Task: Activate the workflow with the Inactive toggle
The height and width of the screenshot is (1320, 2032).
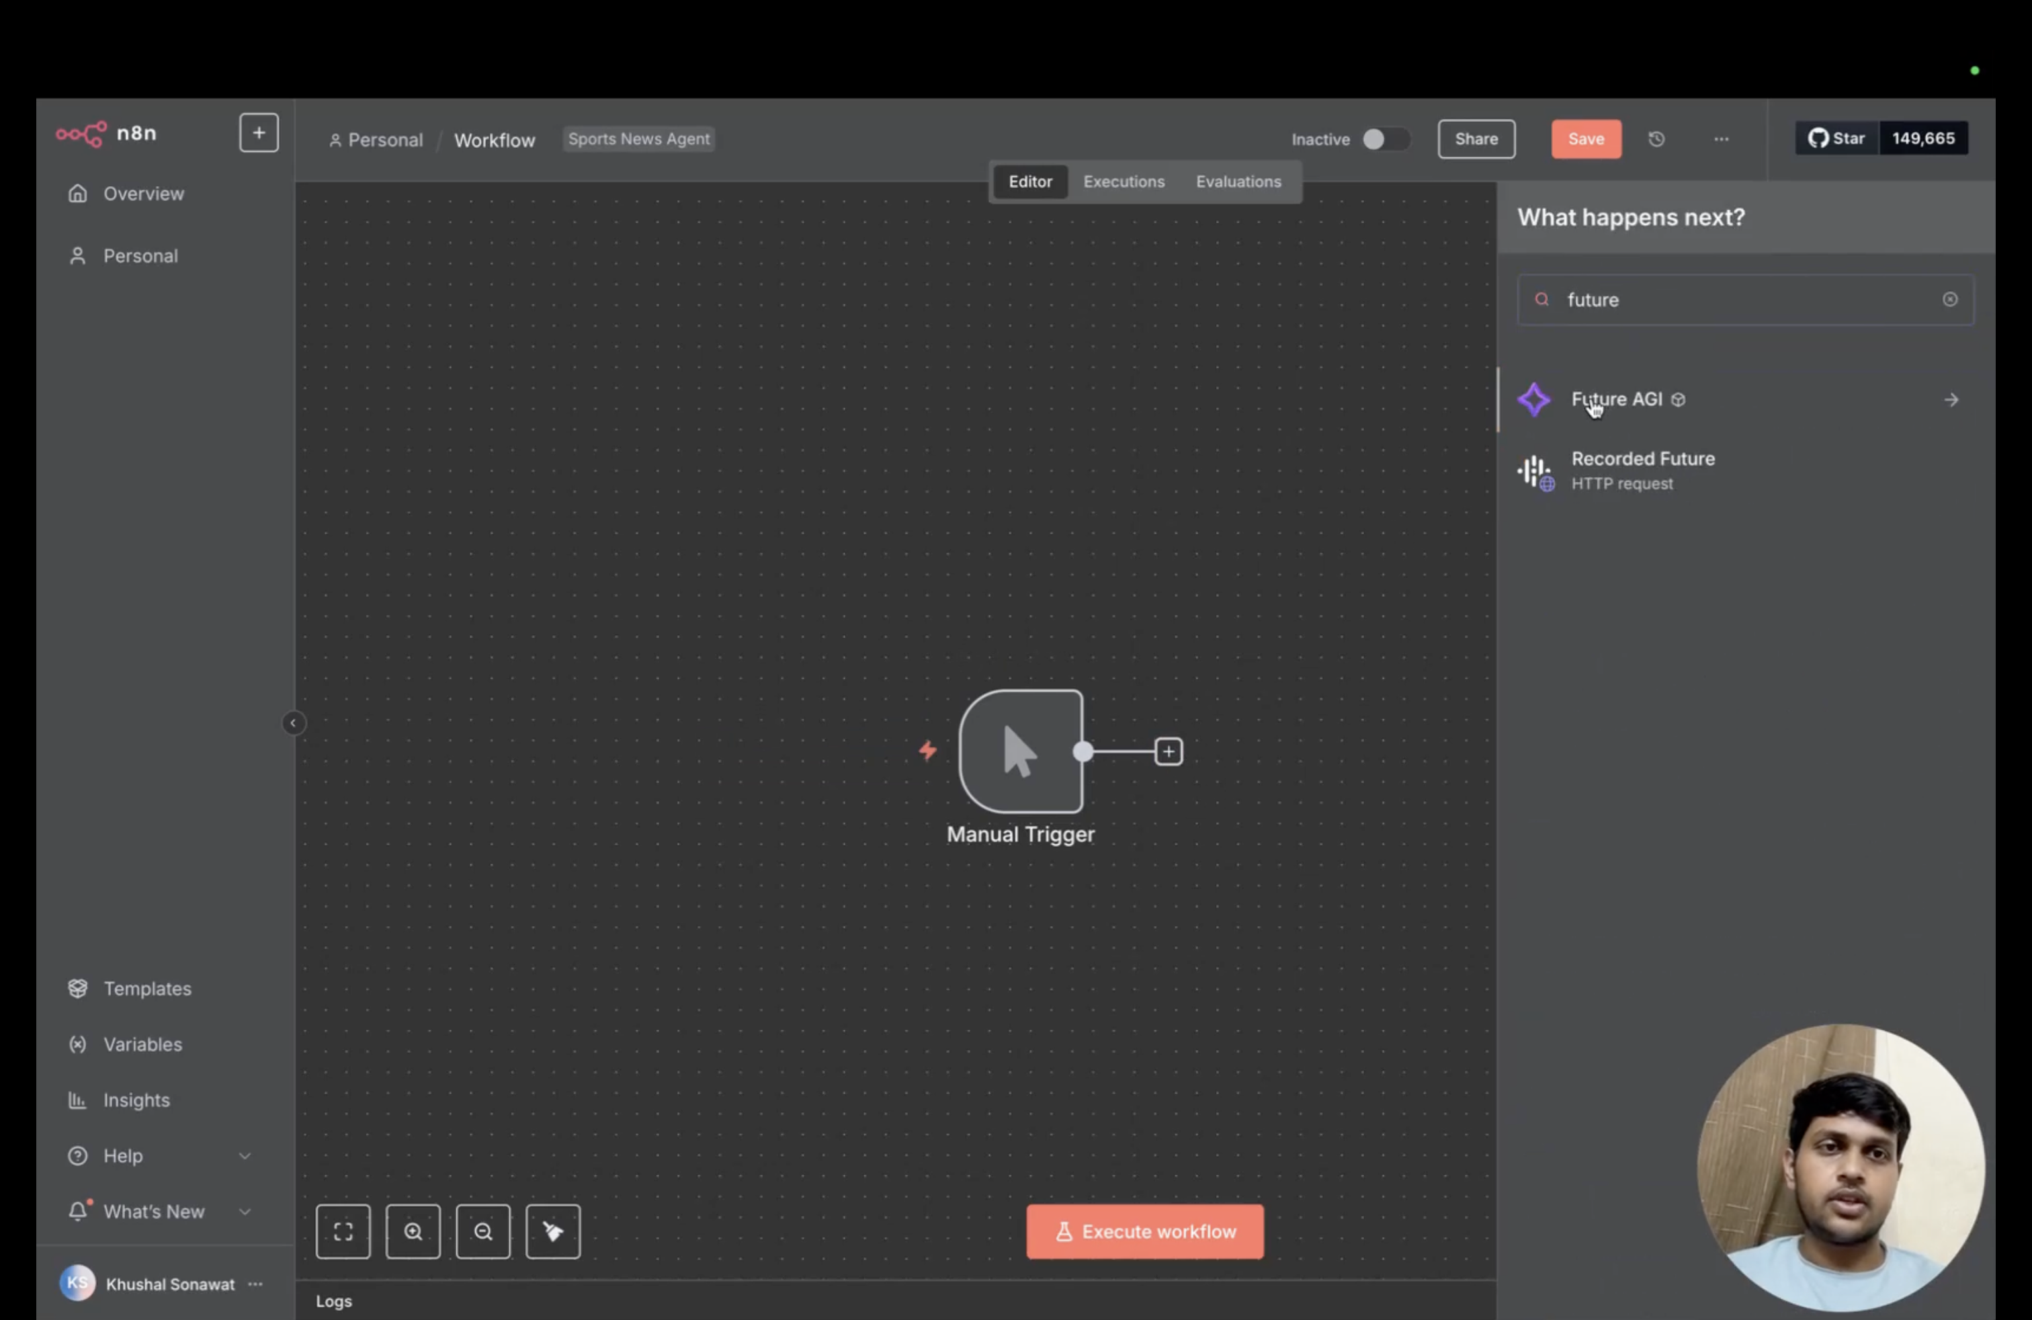Action: pos(1384,139)
